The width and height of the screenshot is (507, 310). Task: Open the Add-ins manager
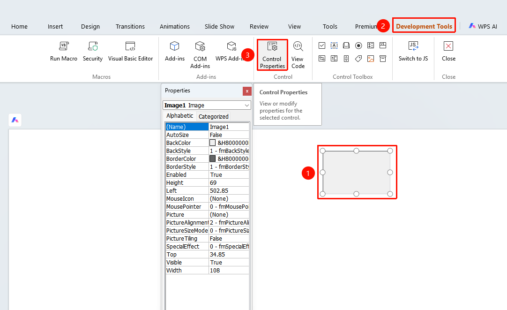[x=175, y=51]
